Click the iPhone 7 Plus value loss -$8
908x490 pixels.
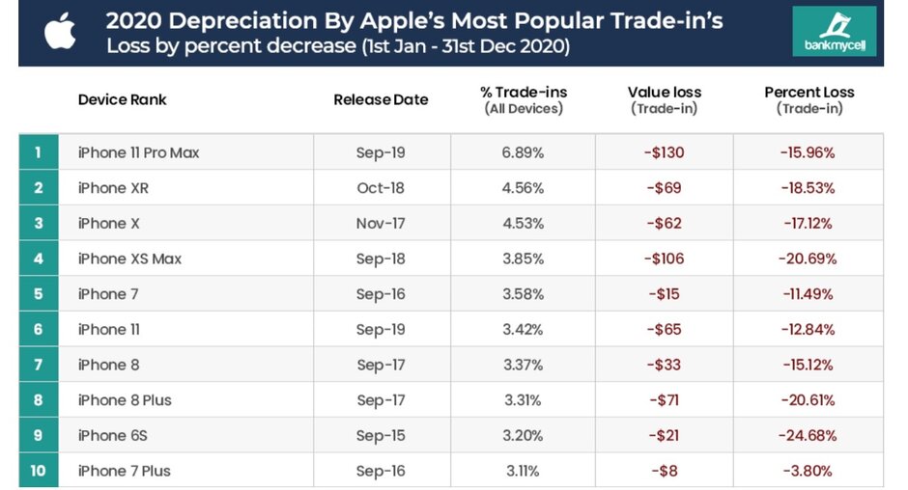tap(665, 471)
